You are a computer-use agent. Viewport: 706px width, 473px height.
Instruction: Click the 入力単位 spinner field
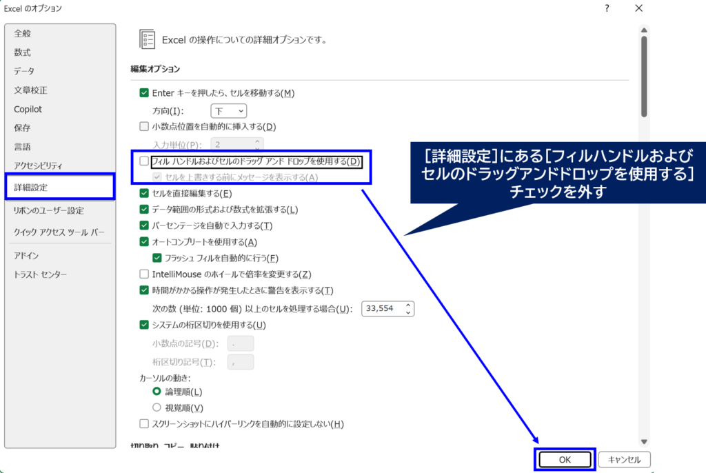(237, 144)
